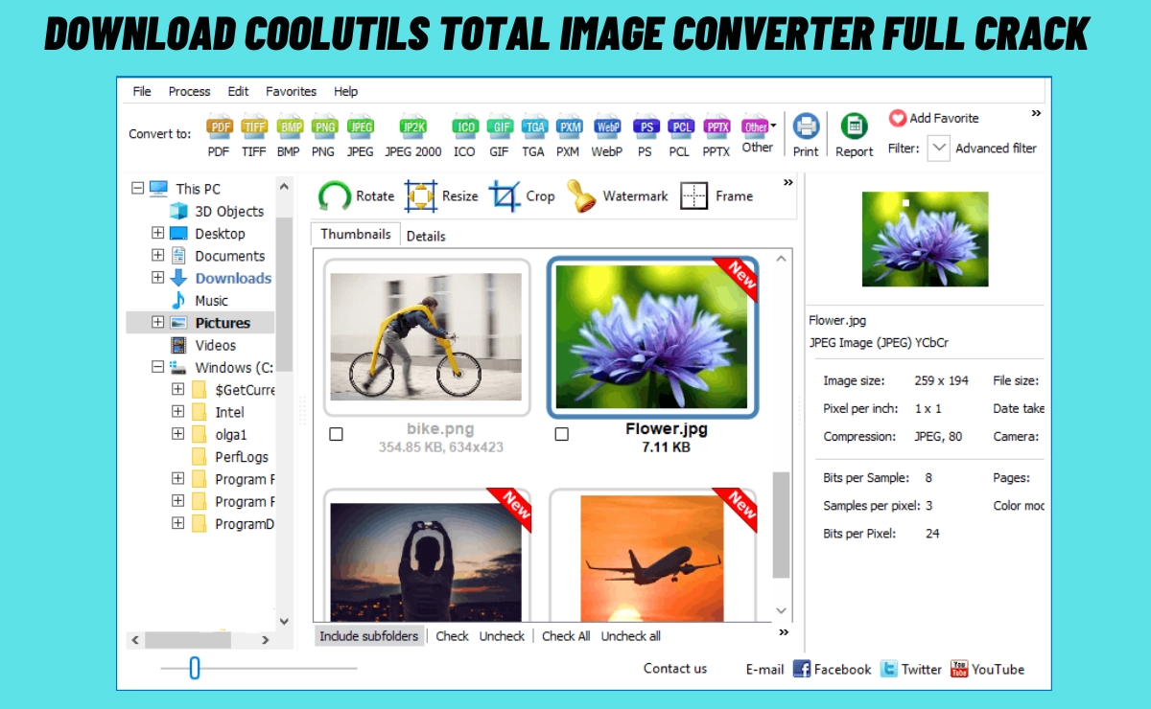Click the Check button
1151x709 pixels.
pyautogui.click(x=453, y=636)
